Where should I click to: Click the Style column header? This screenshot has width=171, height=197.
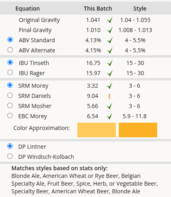(140, 9)
